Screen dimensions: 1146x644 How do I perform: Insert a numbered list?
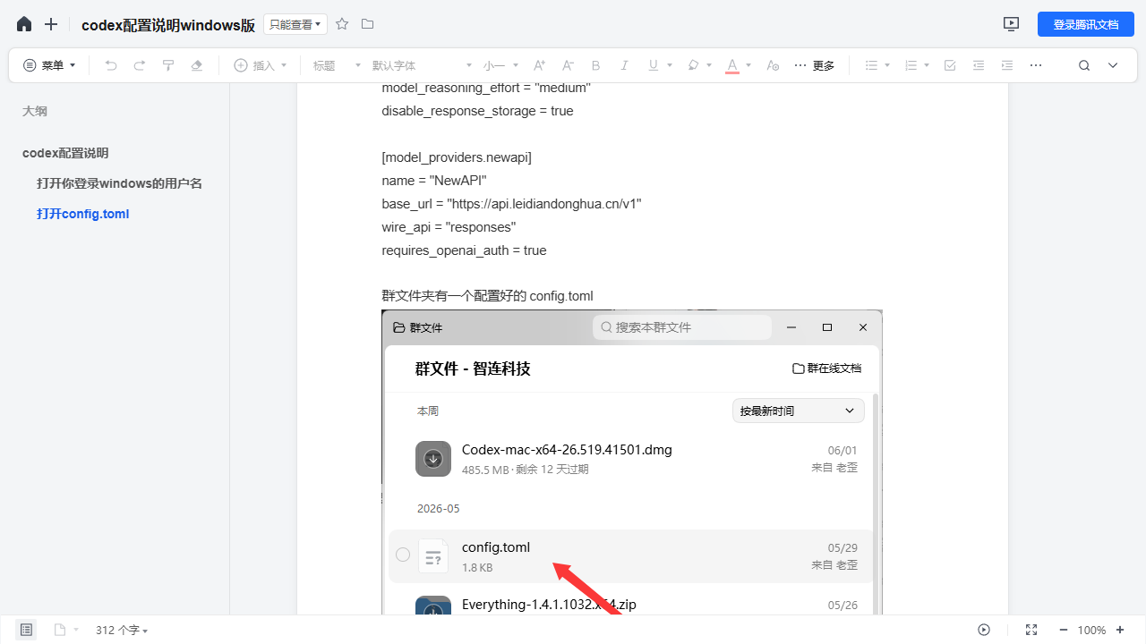(911, 65)
